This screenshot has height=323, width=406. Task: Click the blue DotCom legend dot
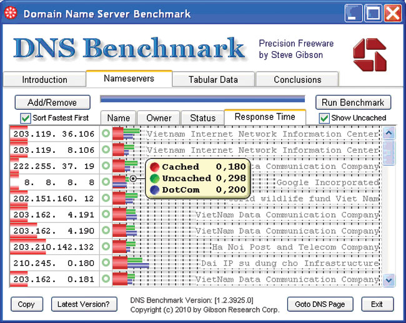[154, 190]
